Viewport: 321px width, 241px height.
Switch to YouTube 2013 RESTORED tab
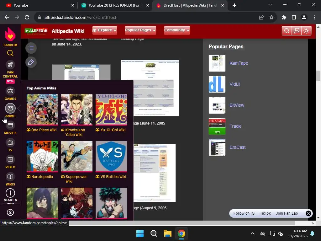115,5
